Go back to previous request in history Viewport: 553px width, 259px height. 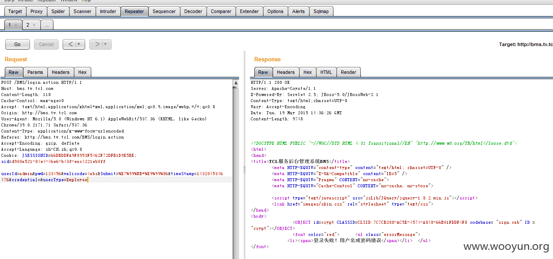tap(71, 44)
